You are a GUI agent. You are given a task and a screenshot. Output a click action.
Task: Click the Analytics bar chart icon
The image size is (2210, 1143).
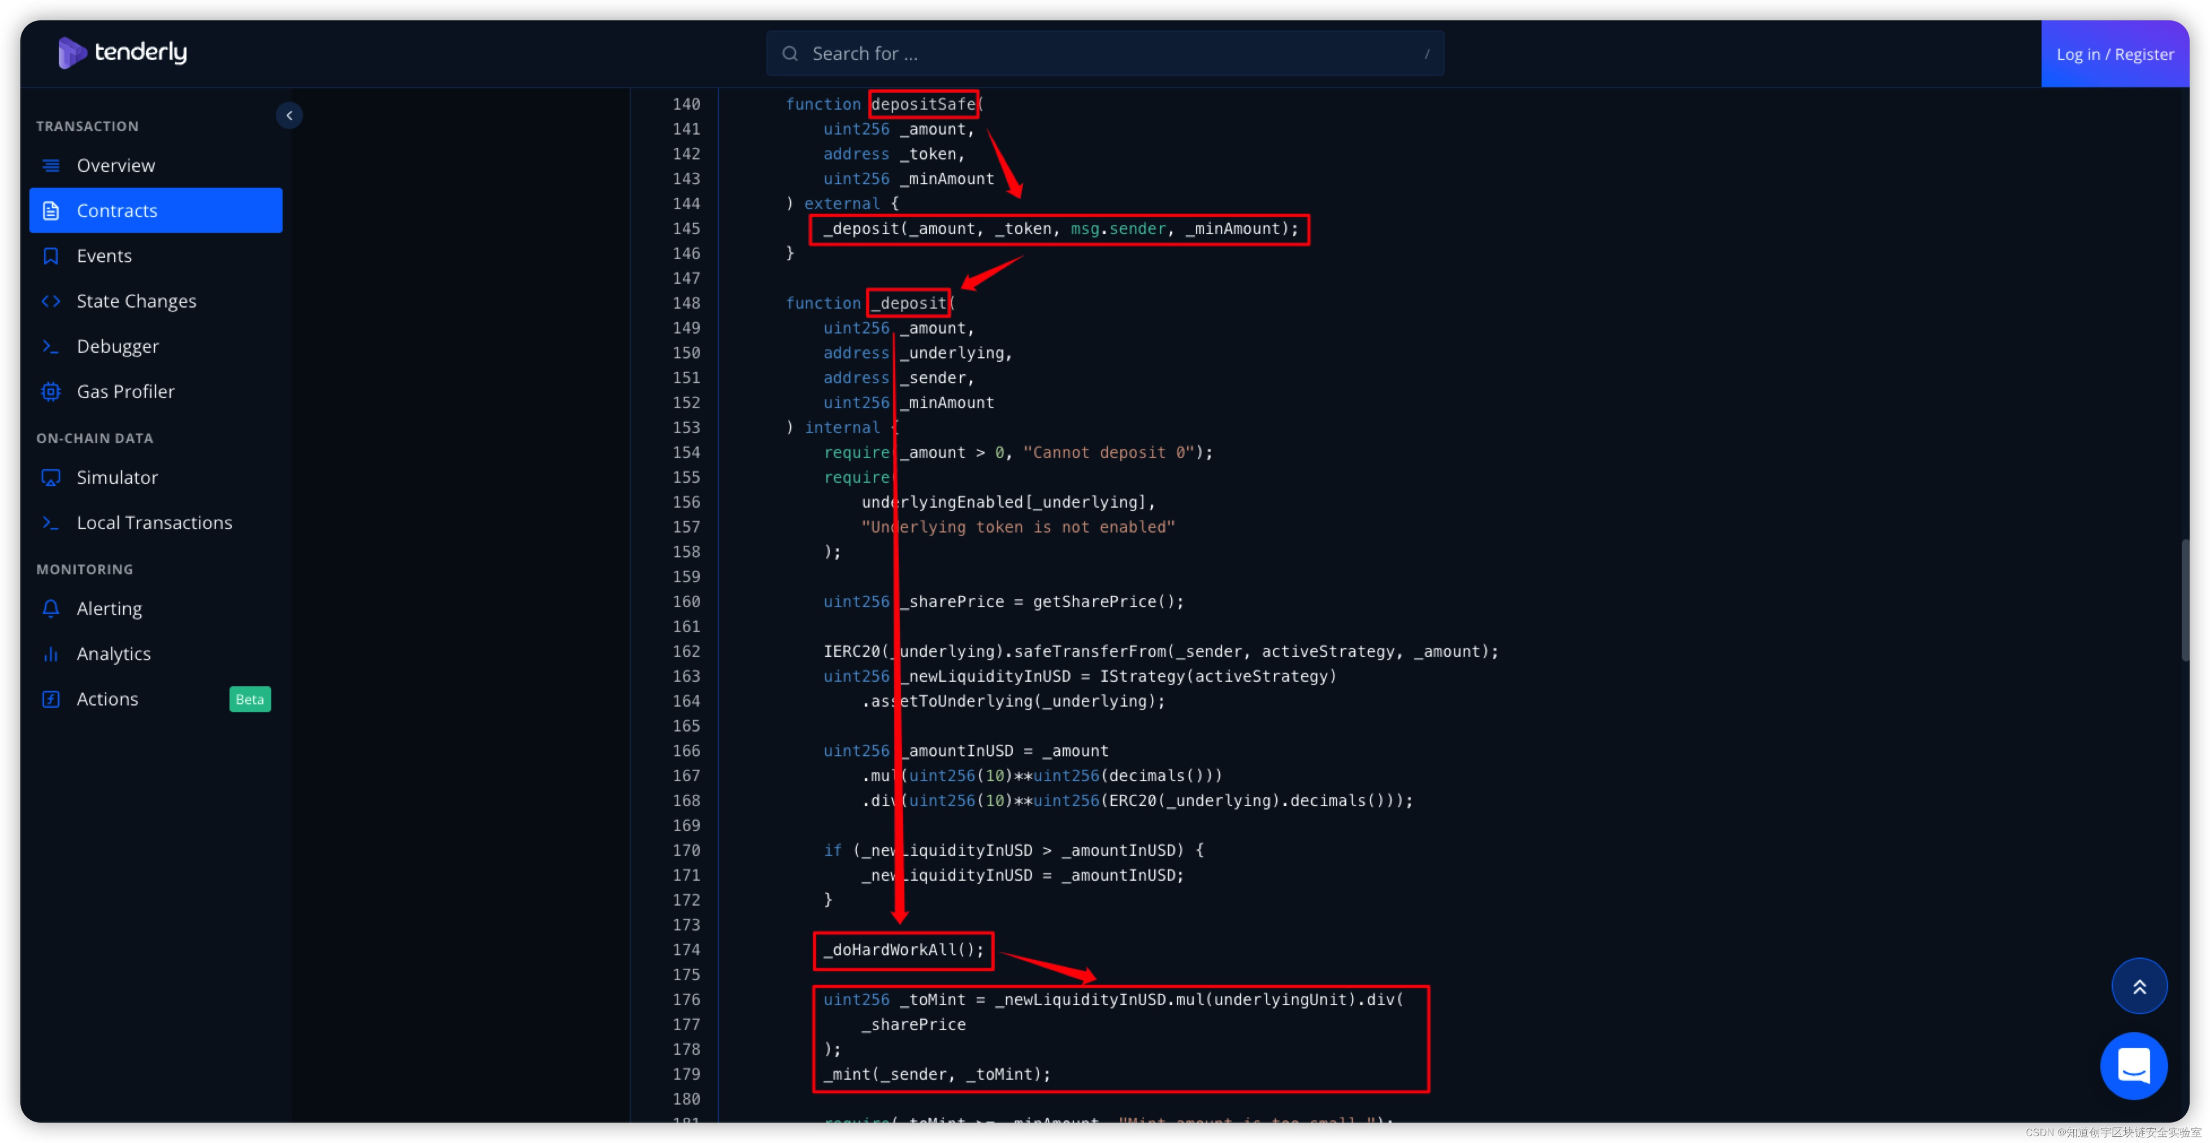[x=51, y=655]
